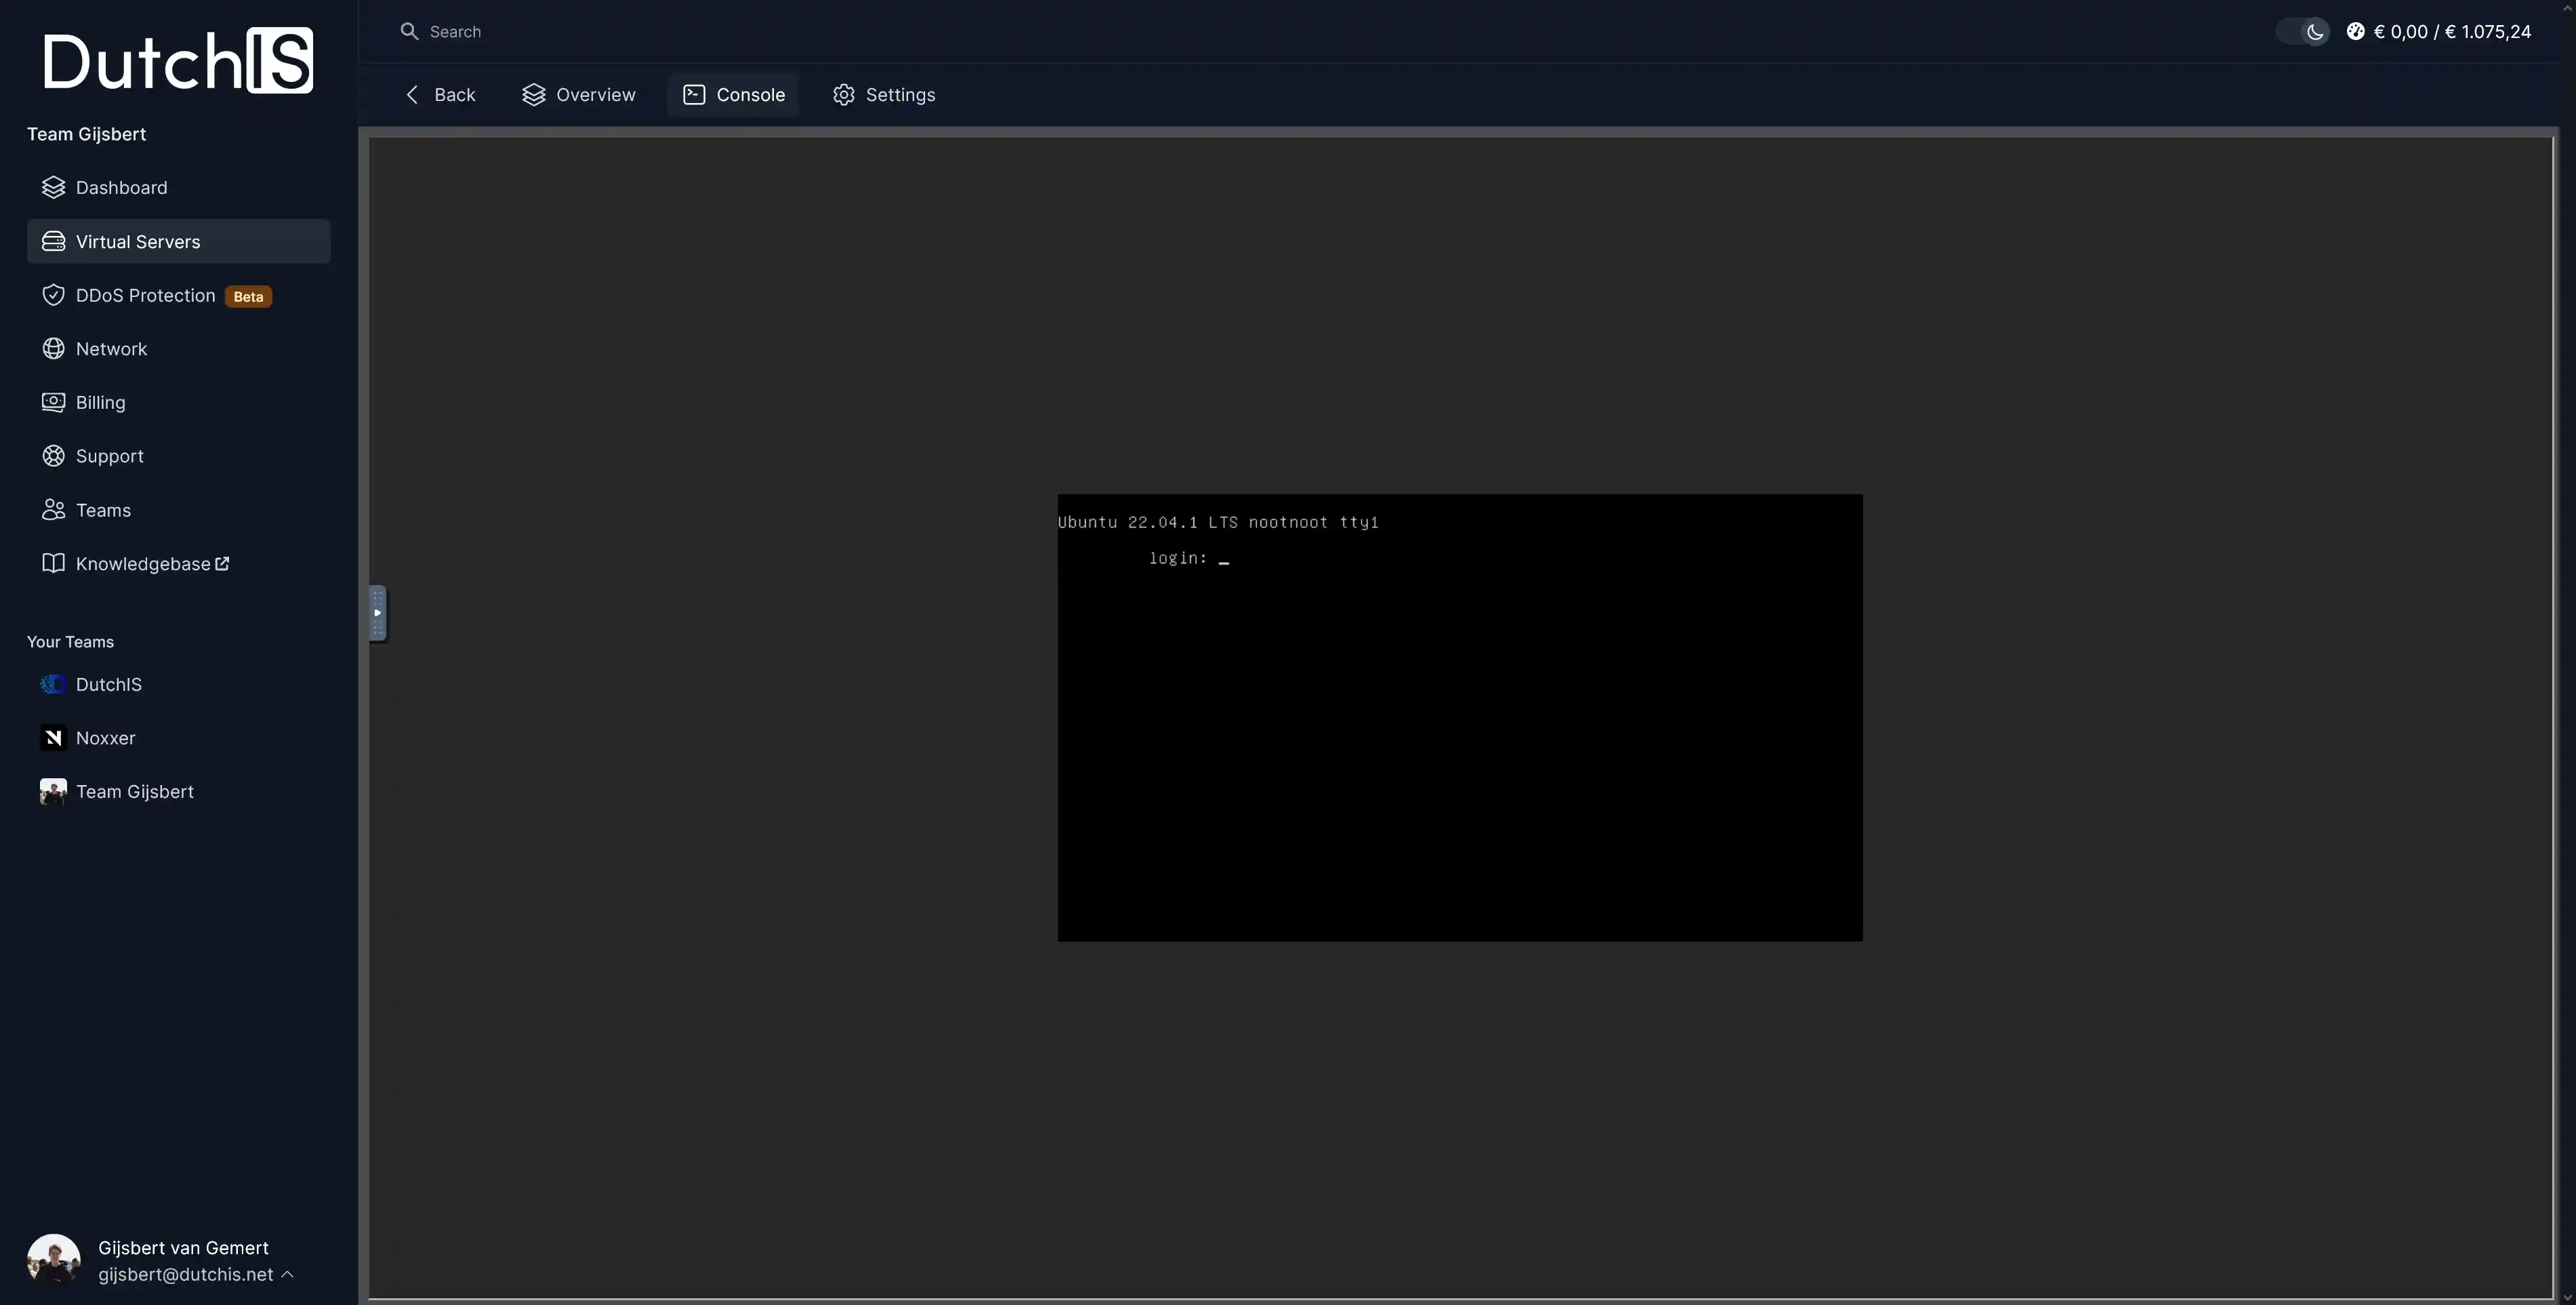The height and width of the screenshot is (1305, 2576).
Task: Toggle the dark mode moon switch
Action: tap(2302, 31)
